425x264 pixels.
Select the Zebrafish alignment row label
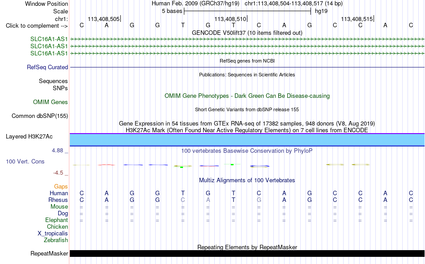pos(56,240)
